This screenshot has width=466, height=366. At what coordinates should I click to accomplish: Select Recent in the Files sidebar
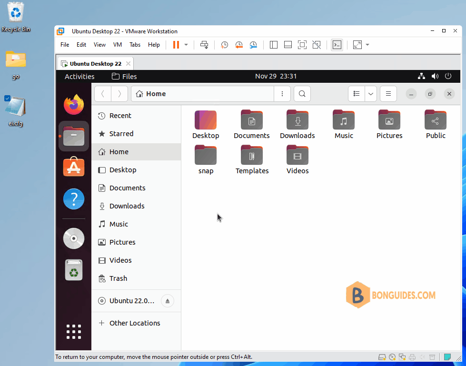point(136,116)
